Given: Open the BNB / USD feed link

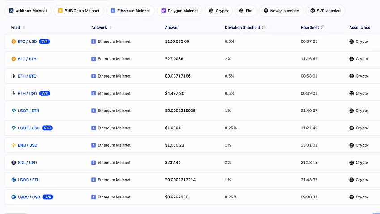Looking at the screenshot, I should (28, 145).
